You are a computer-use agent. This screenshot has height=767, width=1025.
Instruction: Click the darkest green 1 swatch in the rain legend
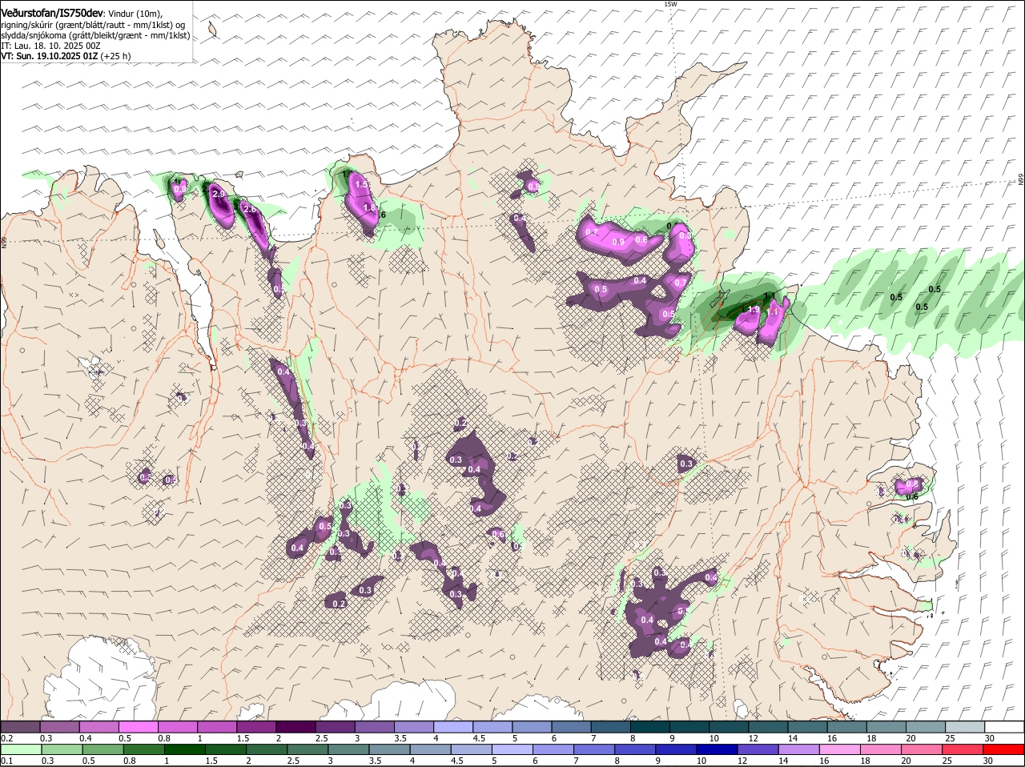[184, 749]
